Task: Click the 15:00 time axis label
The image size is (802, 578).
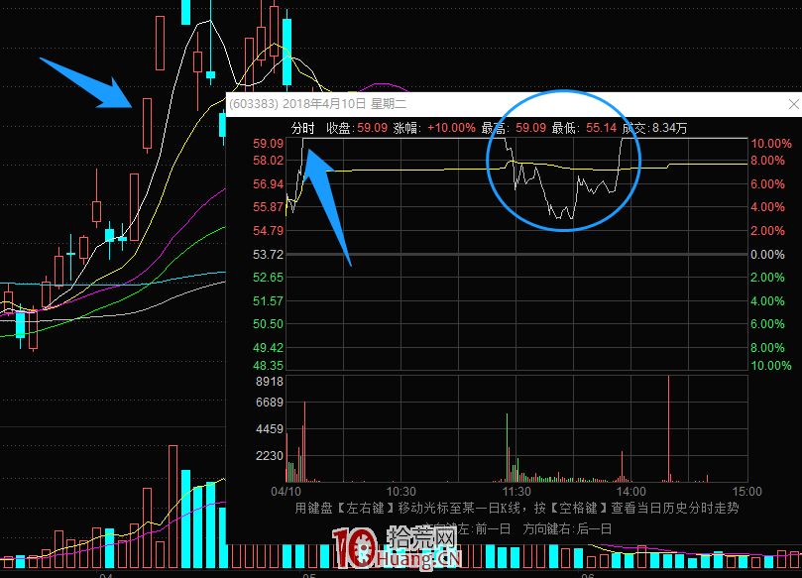Action: 745,491
